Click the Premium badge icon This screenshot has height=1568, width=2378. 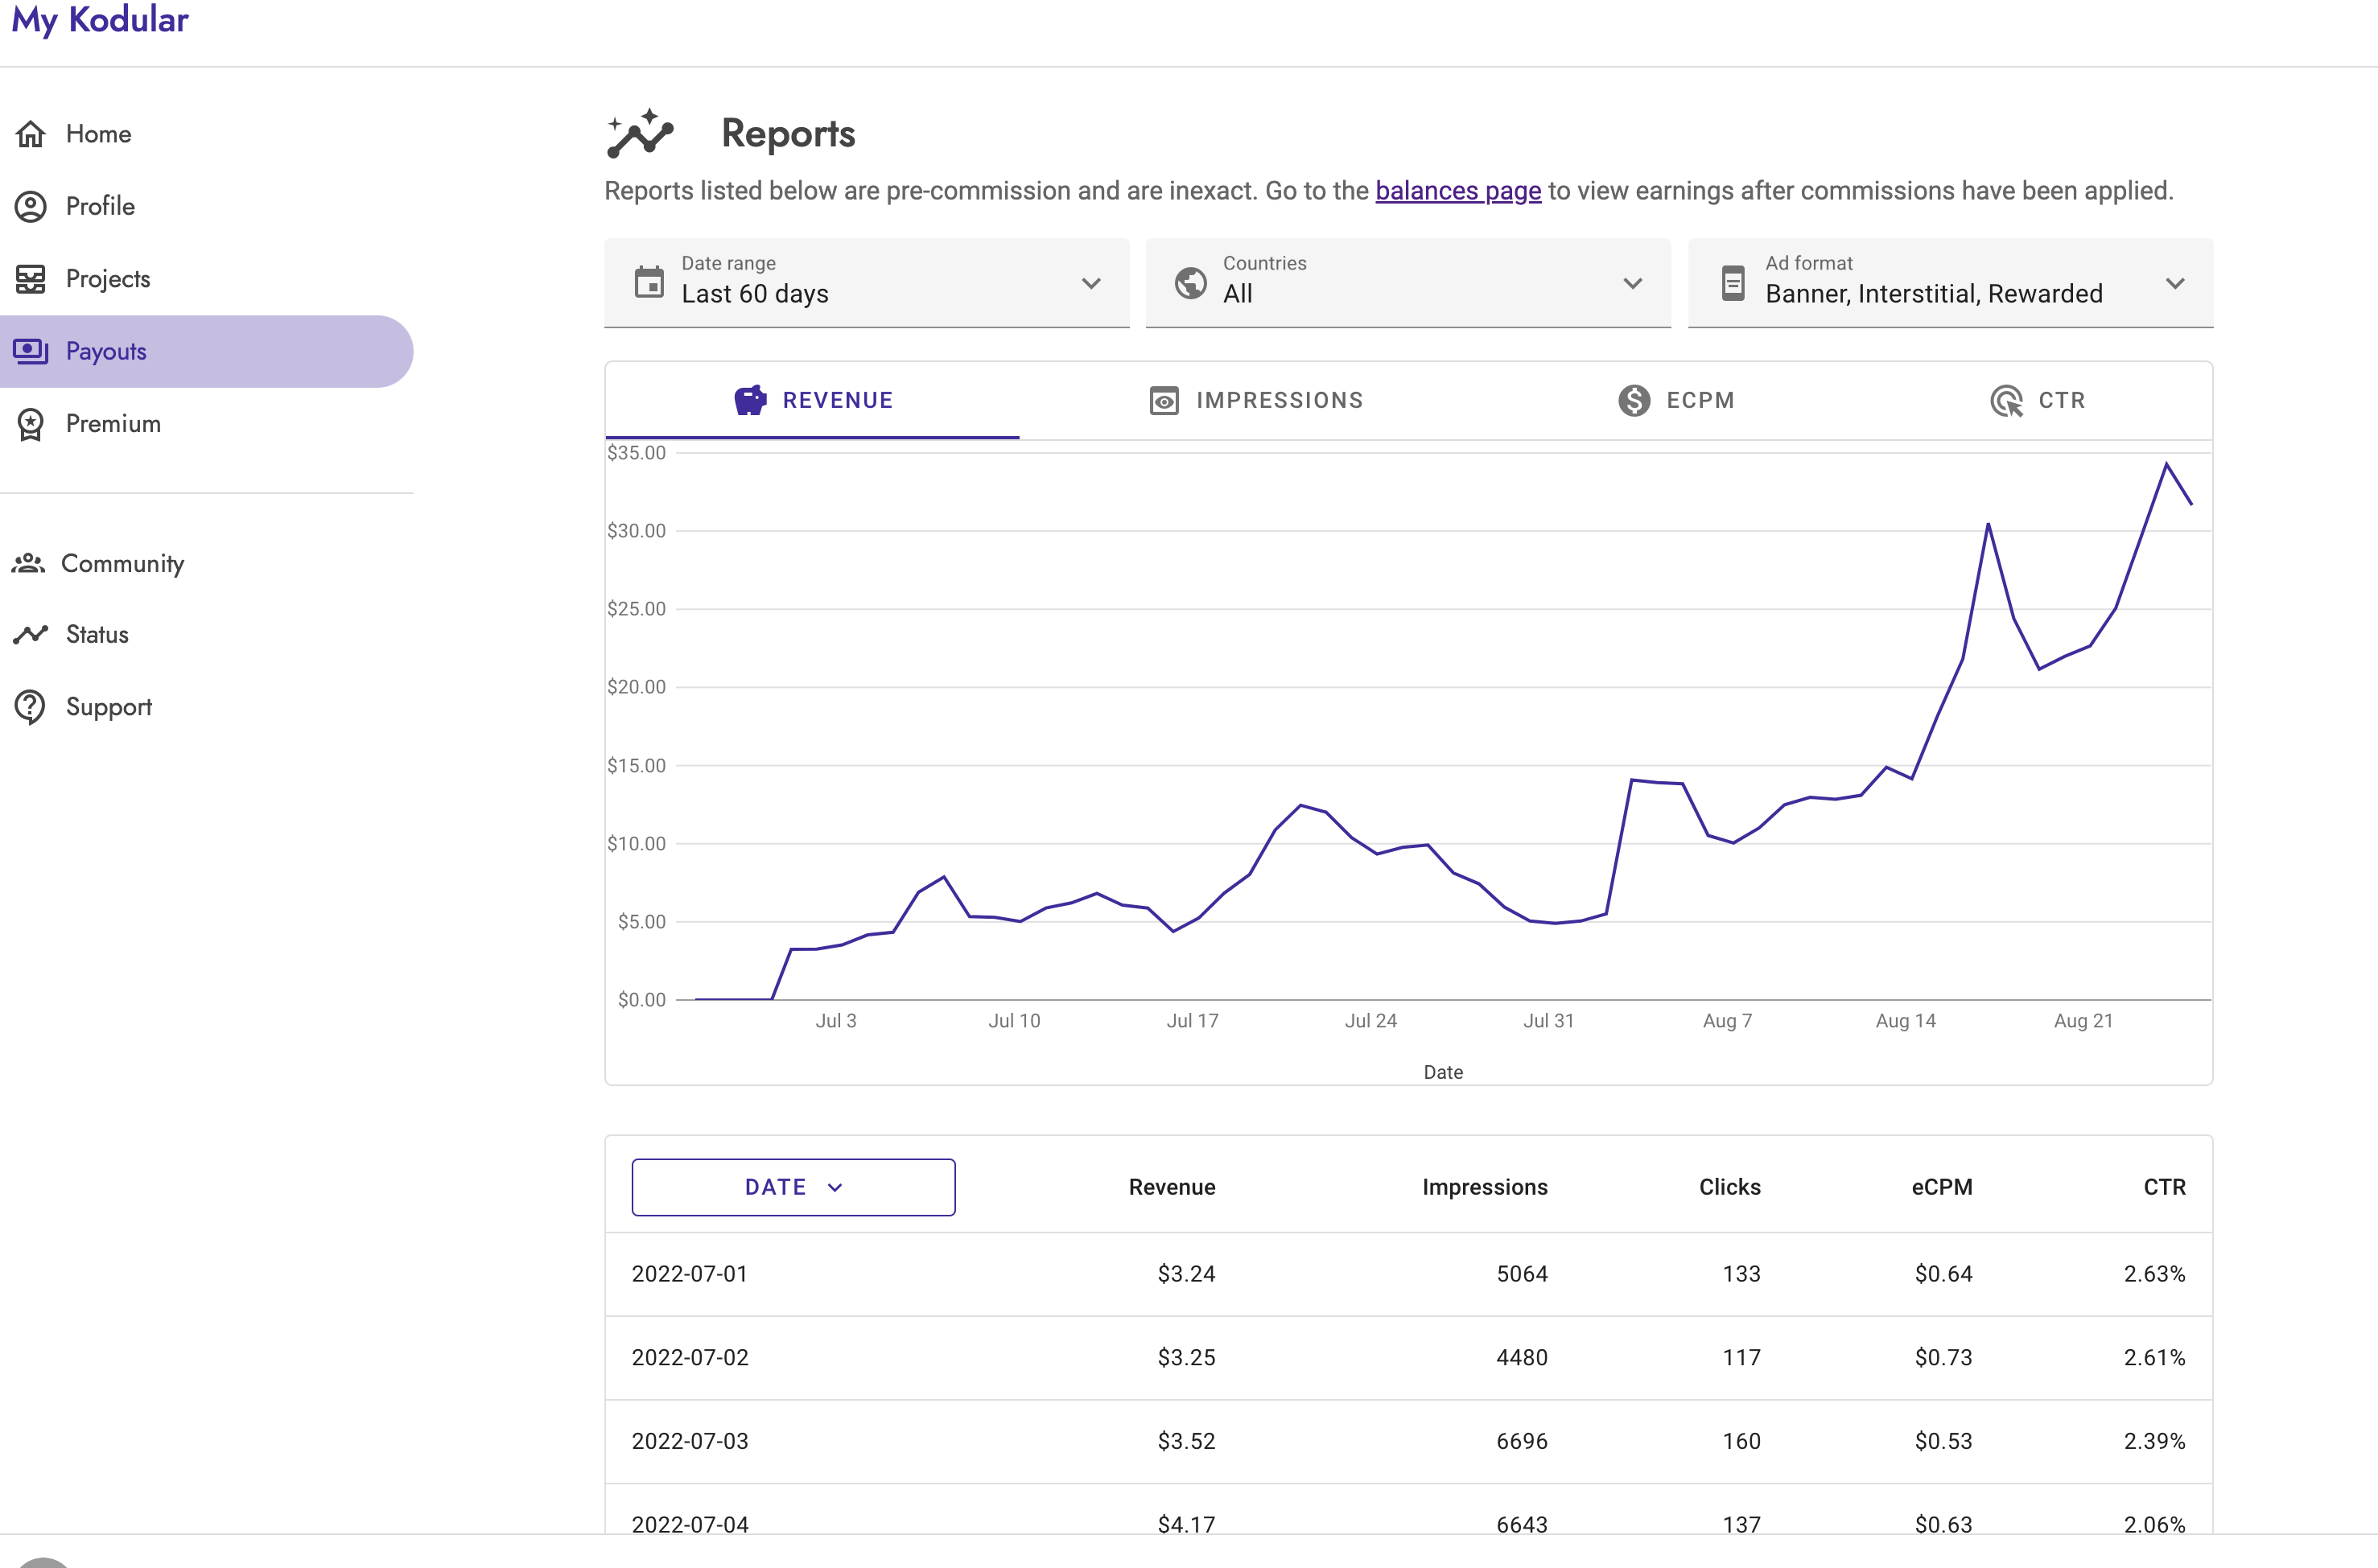(x=31, y=424)
